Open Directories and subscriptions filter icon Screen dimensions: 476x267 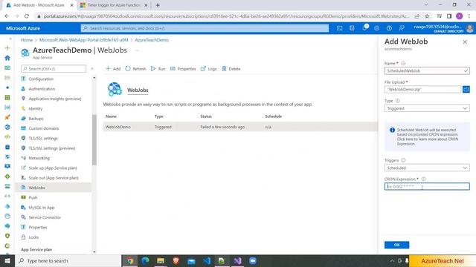352,28
